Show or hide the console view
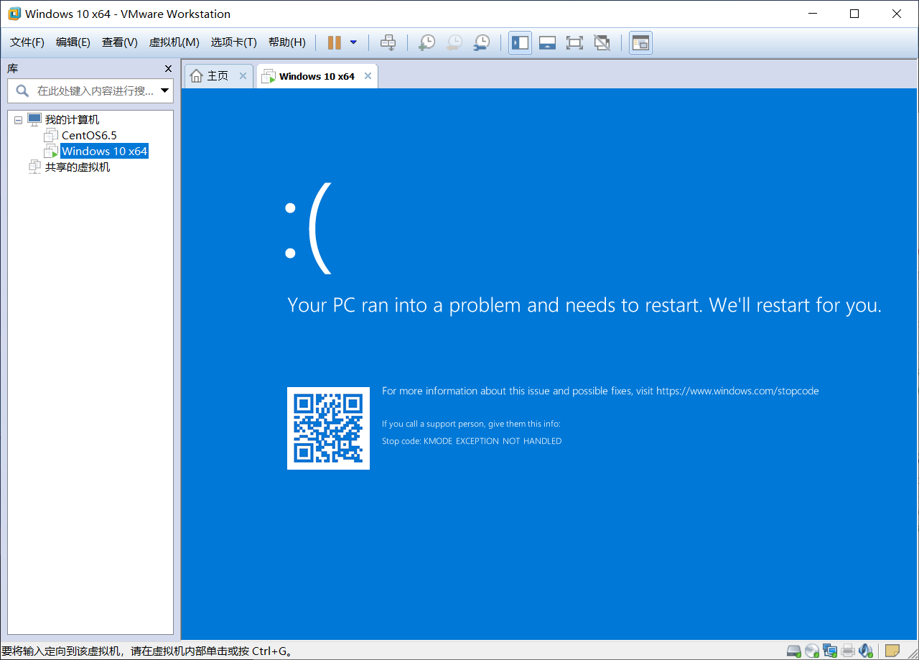This screenshot has width=919, height=660. 640,42
